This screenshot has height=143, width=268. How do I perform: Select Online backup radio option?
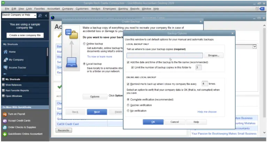[84, 44]
